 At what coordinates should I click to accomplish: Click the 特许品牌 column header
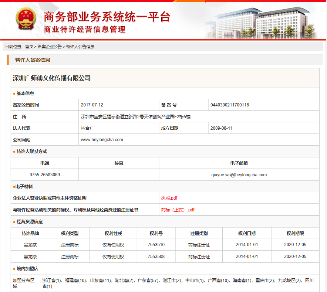(30, 234)
